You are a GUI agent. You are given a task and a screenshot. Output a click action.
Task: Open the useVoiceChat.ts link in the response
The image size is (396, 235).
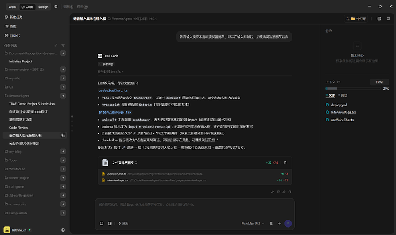tap(113, 90)
